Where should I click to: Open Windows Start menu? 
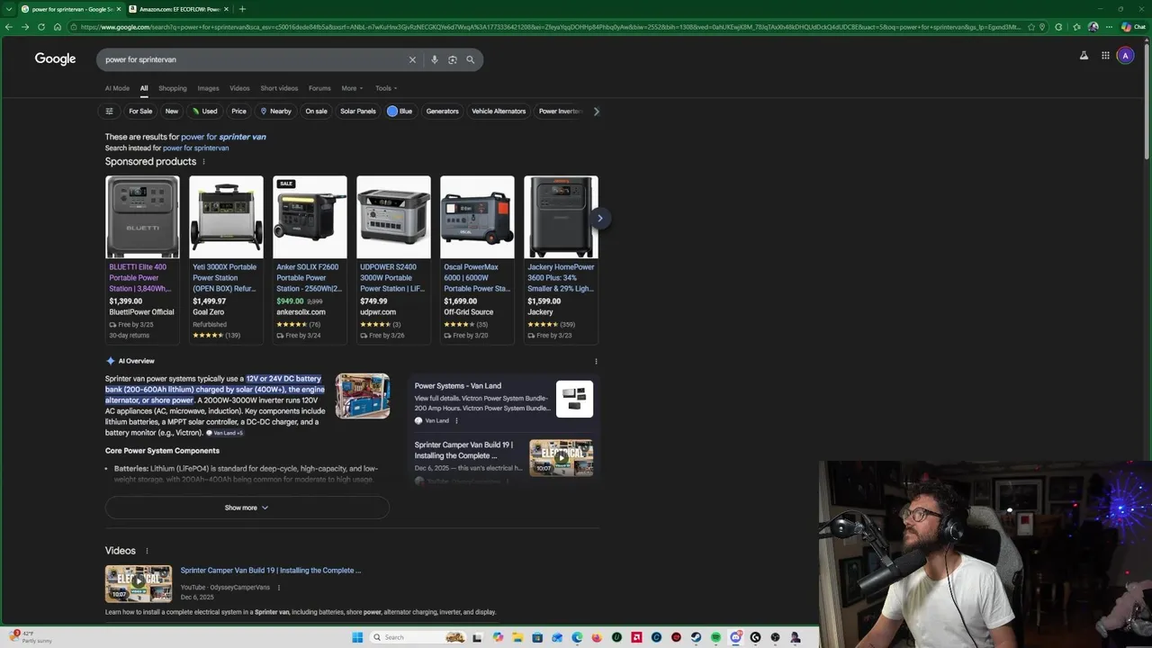(357, 637)
